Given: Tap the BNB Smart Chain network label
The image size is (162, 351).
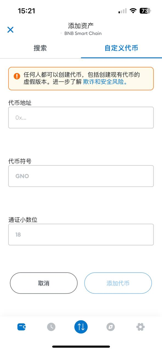Looking at the screenshot, I should click(83, 33).
